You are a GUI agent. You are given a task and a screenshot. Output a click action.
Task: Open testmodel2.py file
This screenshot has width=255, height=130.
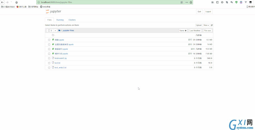pyautogui.click(x=61, y=58)
